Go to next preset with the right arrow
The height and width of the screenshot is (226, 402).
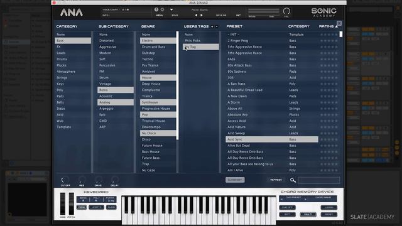[202, 15]
